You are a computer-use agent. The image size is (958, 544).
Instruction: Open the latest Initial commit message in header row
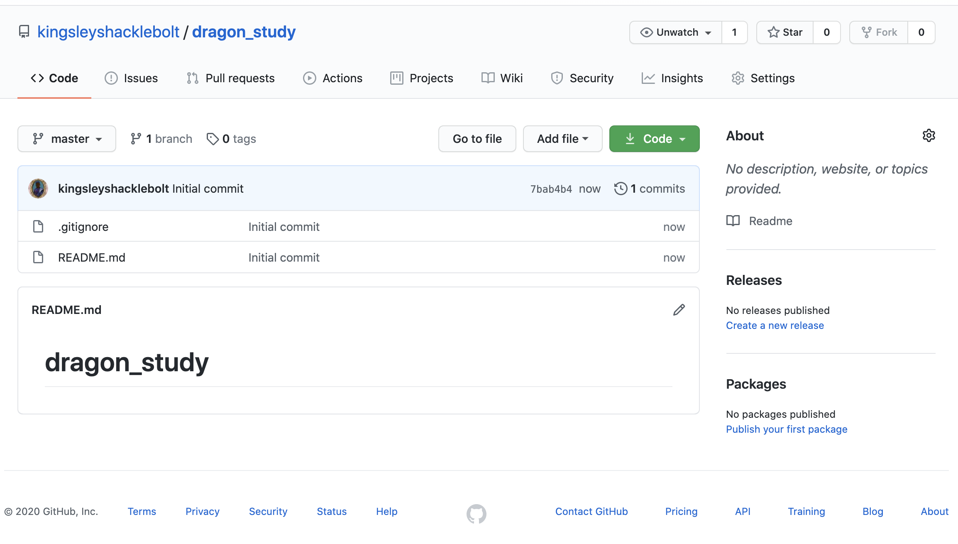click(x=208, y=189)
